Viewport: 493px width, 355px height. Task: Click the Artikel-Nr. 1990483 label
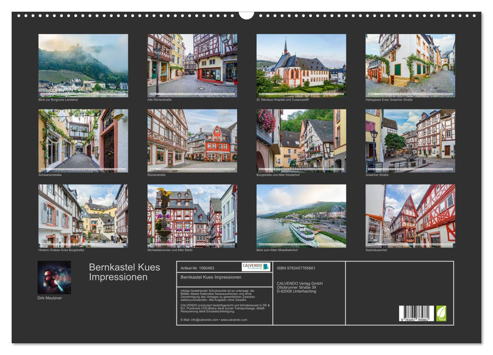pyautogui.click(x=197, y=268)
